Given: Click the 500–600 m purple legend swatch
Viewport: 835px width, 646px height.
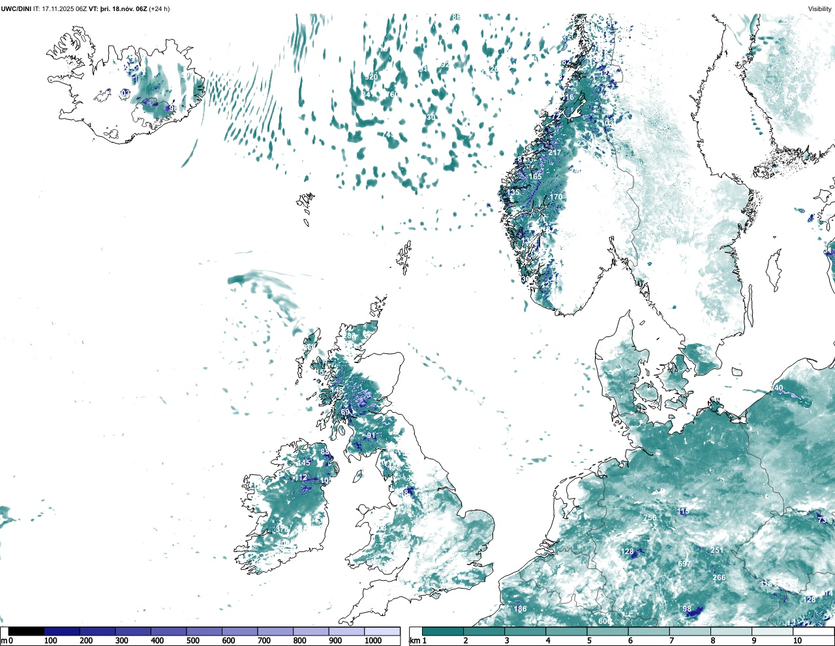Looking at the screenshot, I should 204,631.
